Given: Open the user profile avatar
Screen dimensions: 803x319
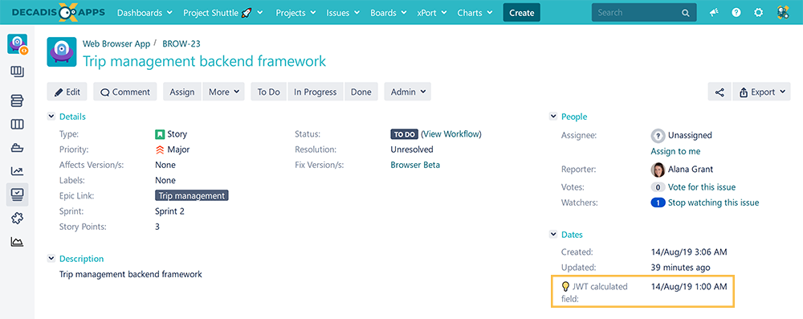Looking at the screenshot, I should [782, 13].
